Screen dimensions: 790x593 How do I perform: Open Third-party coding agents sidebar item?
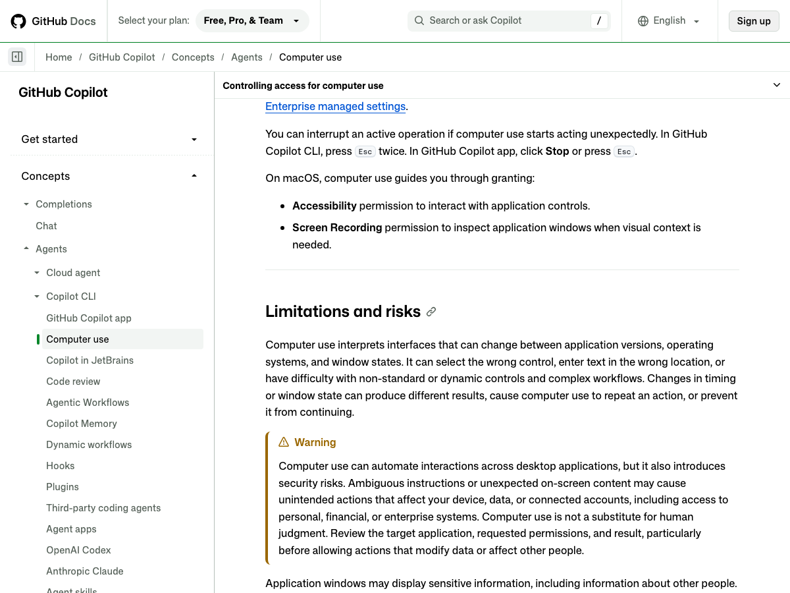click(103, 508)
